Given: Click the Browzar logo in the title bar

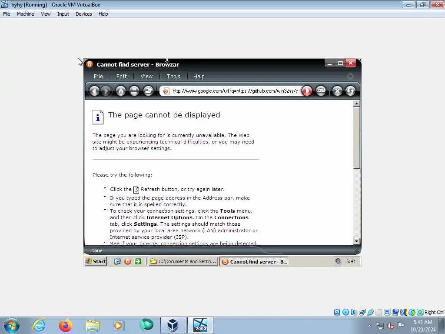Looking at the screenshot, I should tap(90, 64).
